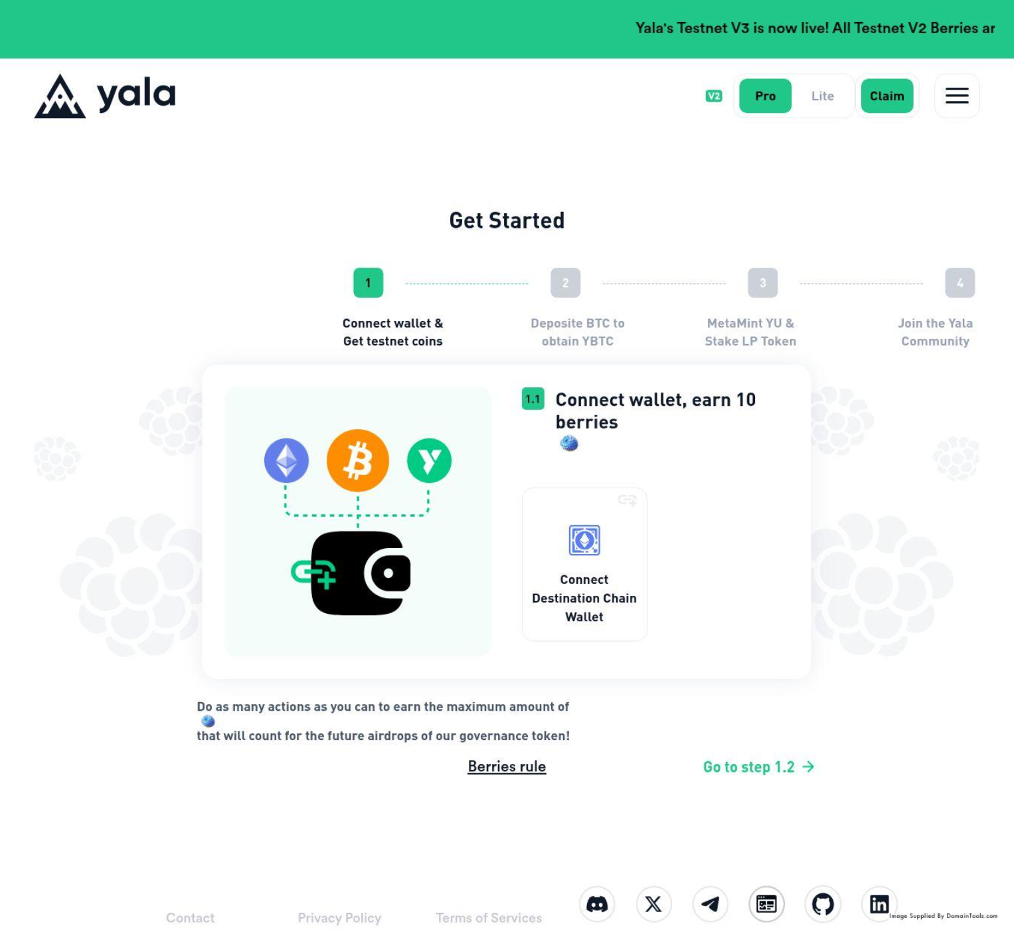Click the Yala mountain logo

click(60, 96)
